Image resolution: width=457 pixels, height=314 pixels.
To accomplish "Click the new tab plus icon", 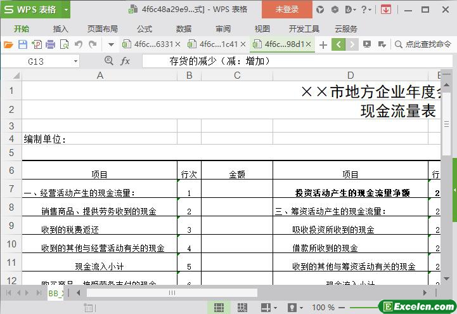I will [323, 44].
